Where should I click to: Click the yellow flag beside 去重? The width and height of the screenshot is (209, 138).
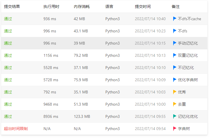pyautogui.click(x=175, y=104)
